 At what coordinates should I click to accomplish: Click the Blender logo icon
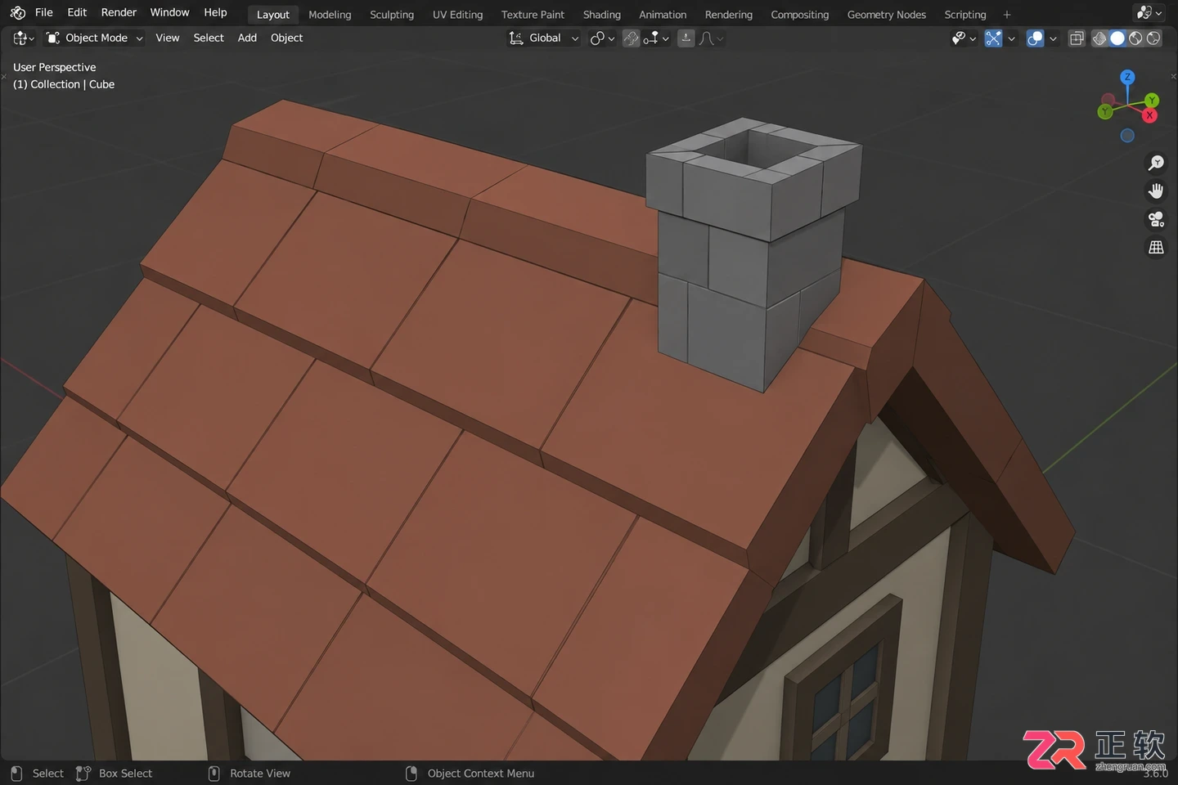17,13
